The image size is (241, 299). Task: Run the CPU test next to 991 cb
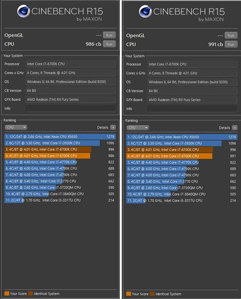(x=231, y=45)
